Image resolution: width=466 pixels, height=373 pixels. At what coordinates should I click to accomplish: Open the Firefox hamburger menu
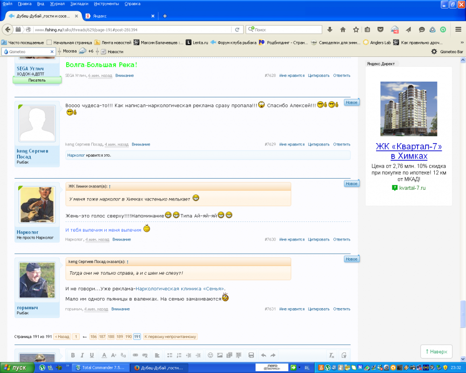(458, 29)
